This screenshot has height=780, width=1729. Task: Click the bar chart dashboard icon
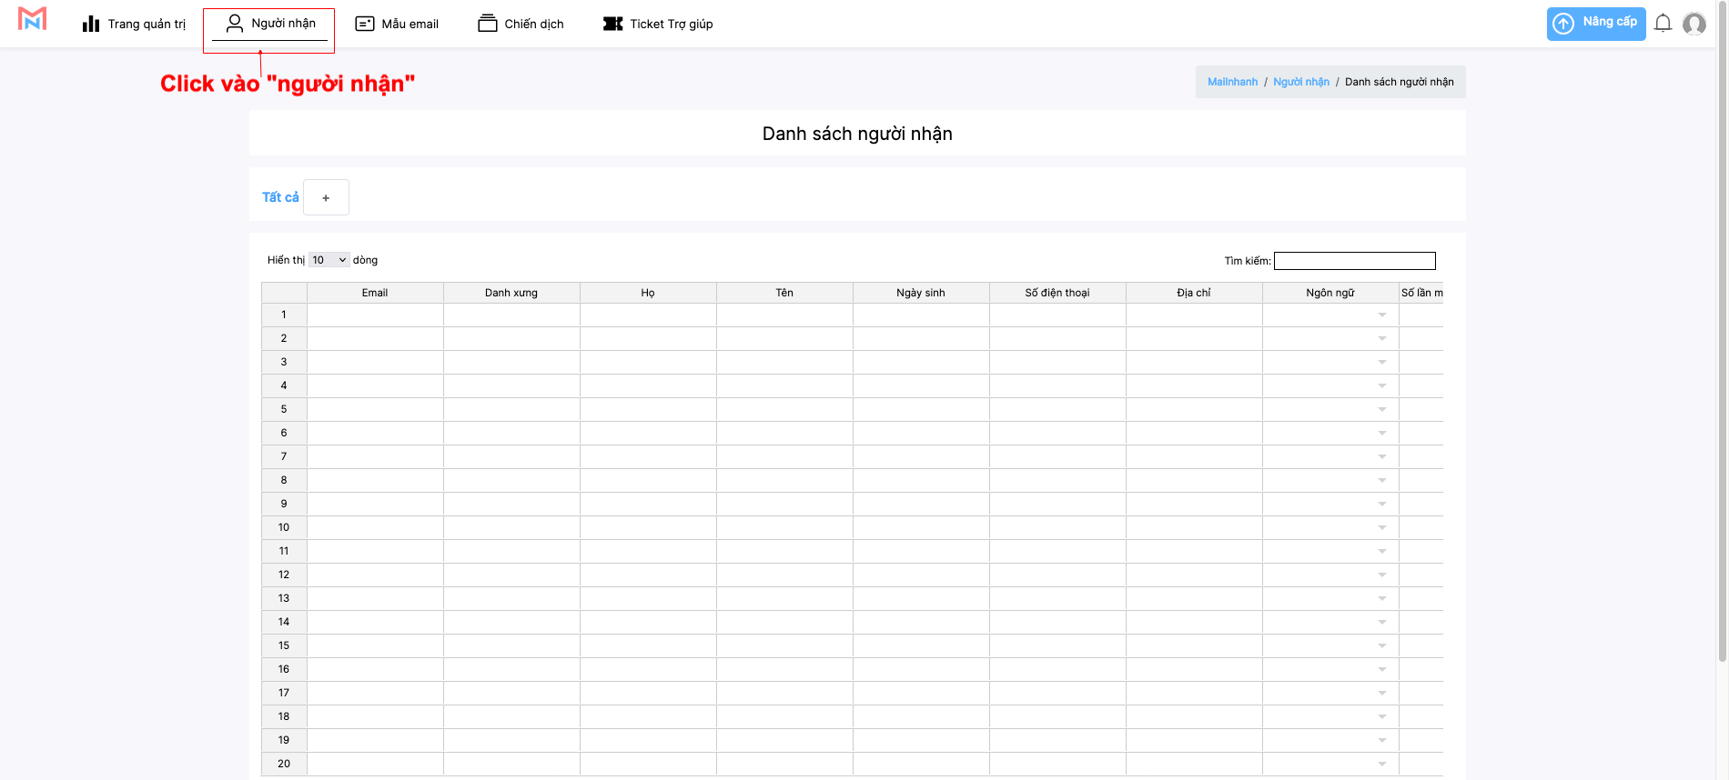91,24
